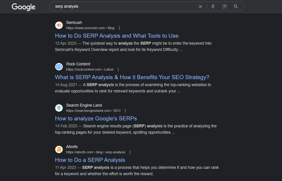Click the Semrush favicon
This screenshot has width=282, height=181.
pyautogui.click(x=59, y=25)
